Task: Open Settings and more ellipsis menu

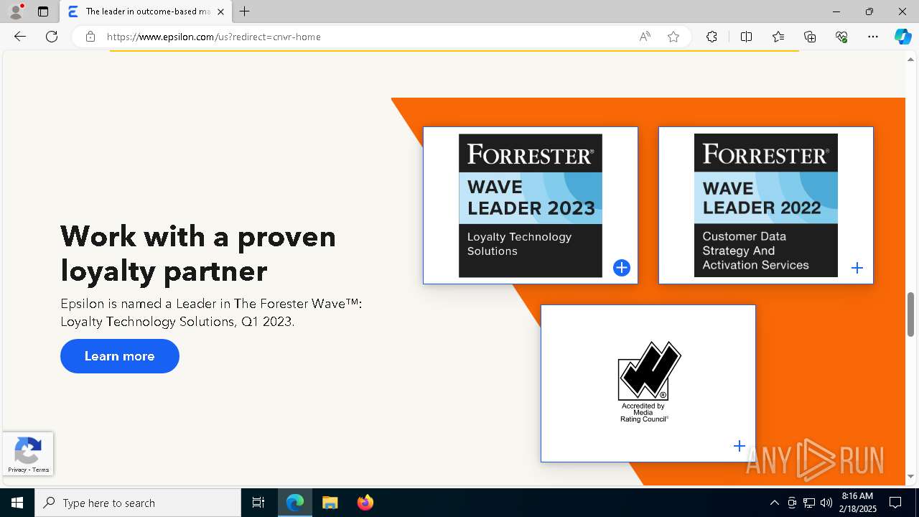Action: click(x=873, y=37)
